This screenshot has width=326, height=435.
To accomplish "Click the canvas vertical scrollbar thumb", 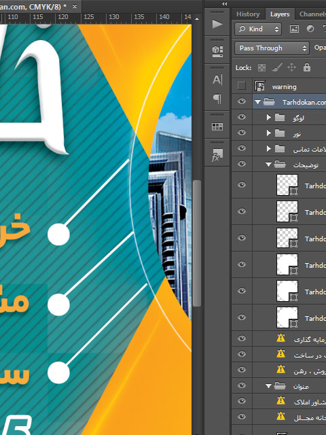I will coord(196,243).
